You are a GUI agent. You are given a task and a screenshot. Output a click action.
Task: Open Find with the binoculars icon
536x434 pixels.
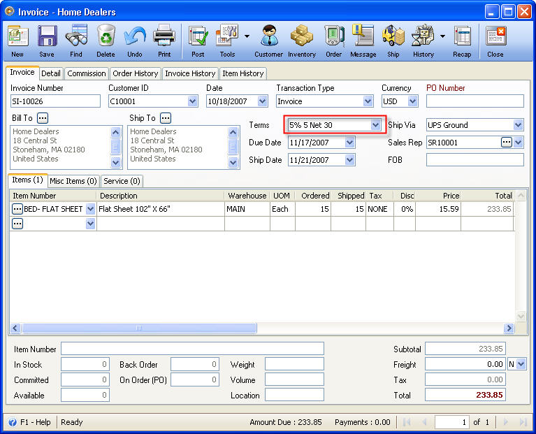pyautogui.click(x=76, y=41)
